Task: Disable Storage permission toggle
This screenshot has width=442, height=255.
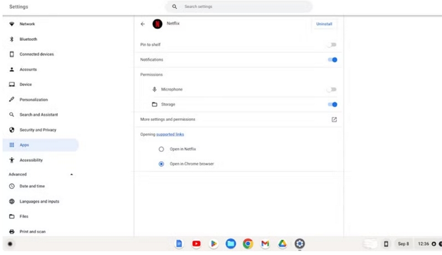Action: tap(333, 104)
